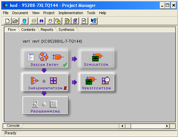
Task: Click the Design Entry label
Action: pos(45,65)
